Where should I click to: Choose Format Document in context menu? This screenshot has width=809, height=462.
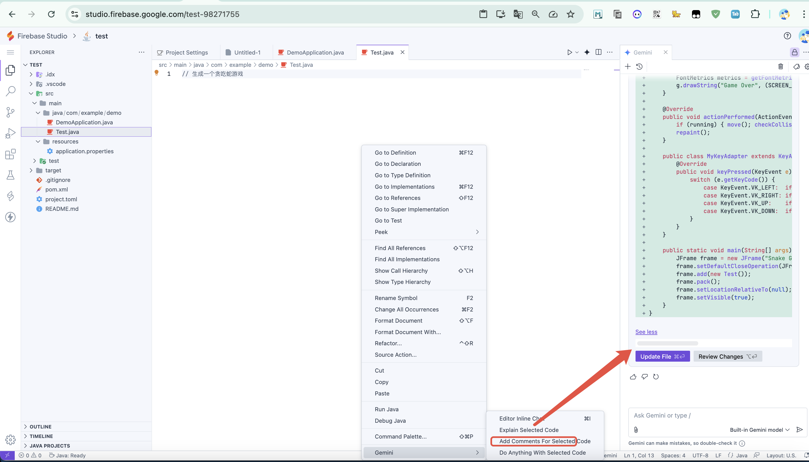[x=424, y=320]
